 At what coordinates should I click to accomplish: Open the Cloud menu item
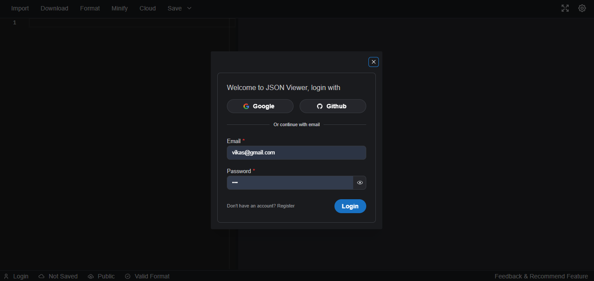[148, 8]
